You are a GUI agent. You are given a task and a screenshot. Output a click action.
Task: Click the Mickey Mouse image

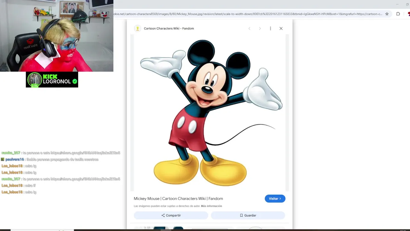pyautogui.click(x=210, y=112)
